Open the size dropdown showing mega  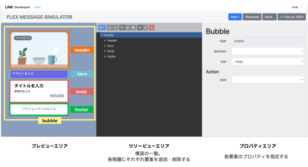coord(268,62)
